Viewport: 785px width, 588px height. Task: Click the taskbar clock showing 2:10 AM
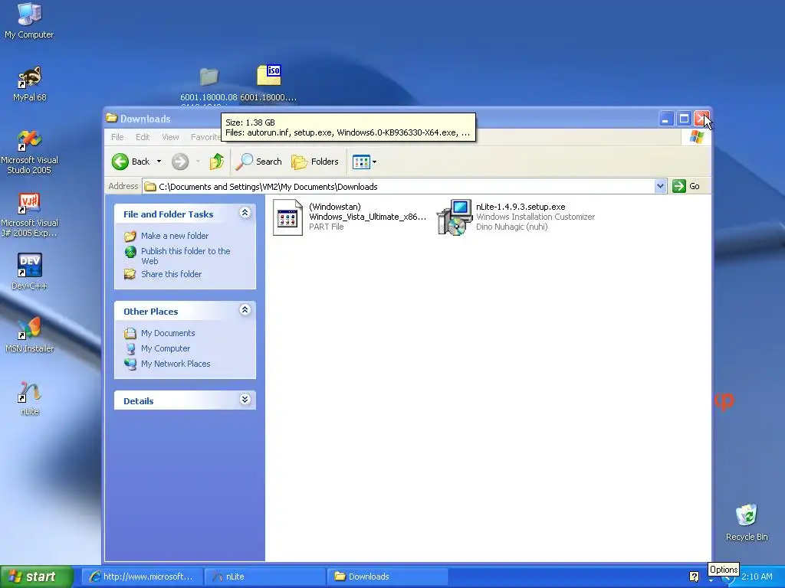(x=757, y=577)
